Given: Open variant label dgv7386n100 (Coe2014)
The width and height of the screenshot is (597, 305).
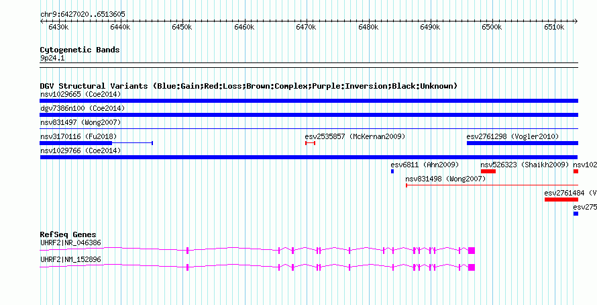Looking at the screenshot, I should 83,108.
